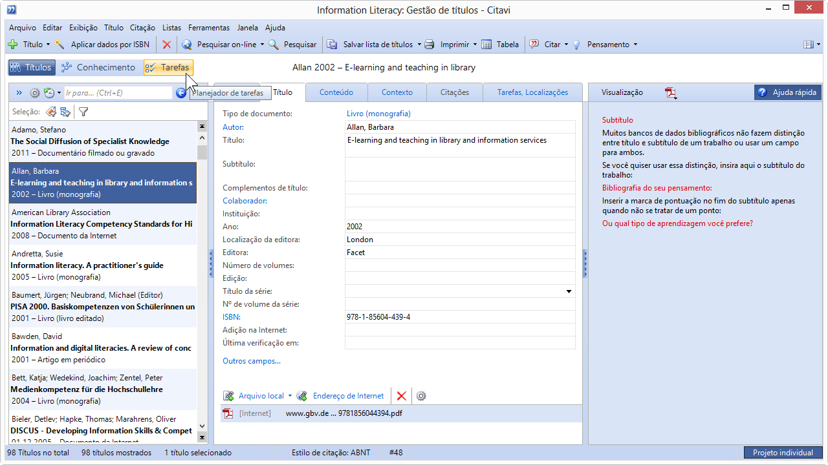Switch to Tarefas, Localizações tab

(532, 92)
